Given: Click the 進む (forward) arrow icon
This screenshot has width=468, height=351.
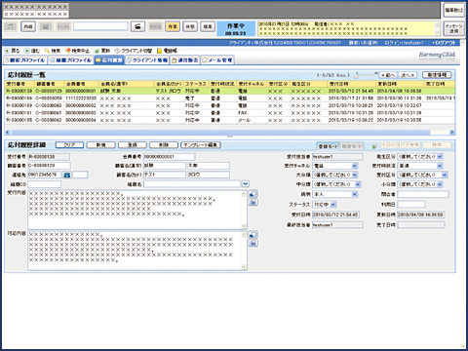Looking at the screenshot, I should [x=27, y=51].
